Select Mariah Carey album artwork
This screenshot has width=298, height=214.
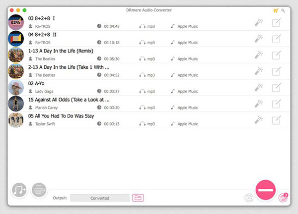tap(16, 104)
